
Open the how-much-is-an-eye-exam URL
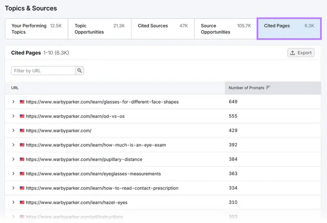pos(96,145)
